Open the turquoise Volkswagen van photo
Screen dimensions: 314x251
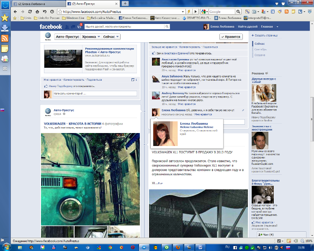(91, 179)
